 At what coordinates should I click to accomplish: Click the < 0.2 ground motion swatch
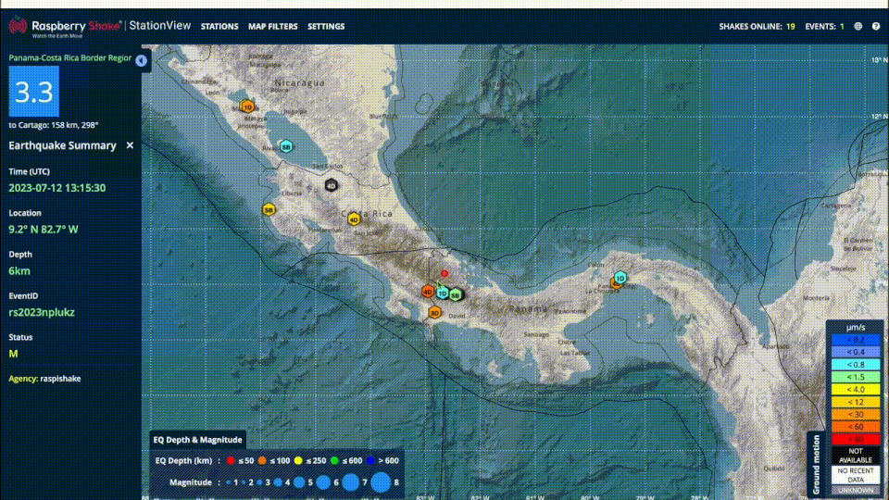(x=856, y=340)
